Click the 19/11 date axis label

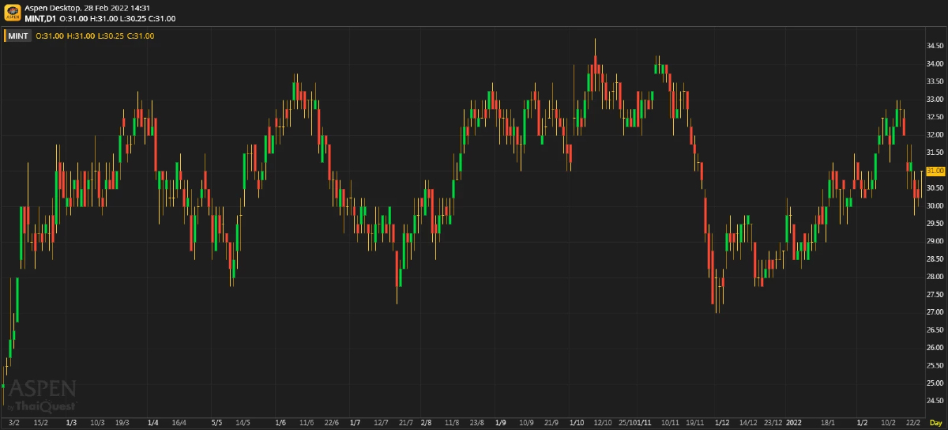(695, 423)
